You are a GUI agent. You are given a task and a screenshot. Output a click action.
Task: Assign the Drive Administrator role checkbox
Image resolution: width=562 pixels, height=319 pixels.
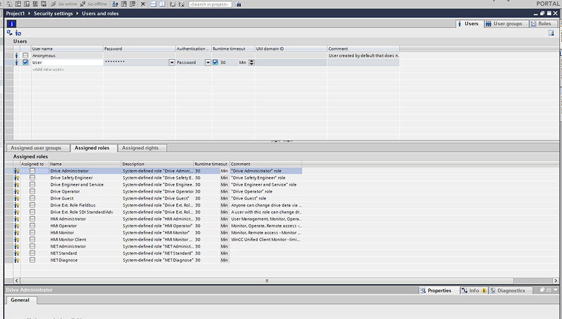[x=32, y=171]
